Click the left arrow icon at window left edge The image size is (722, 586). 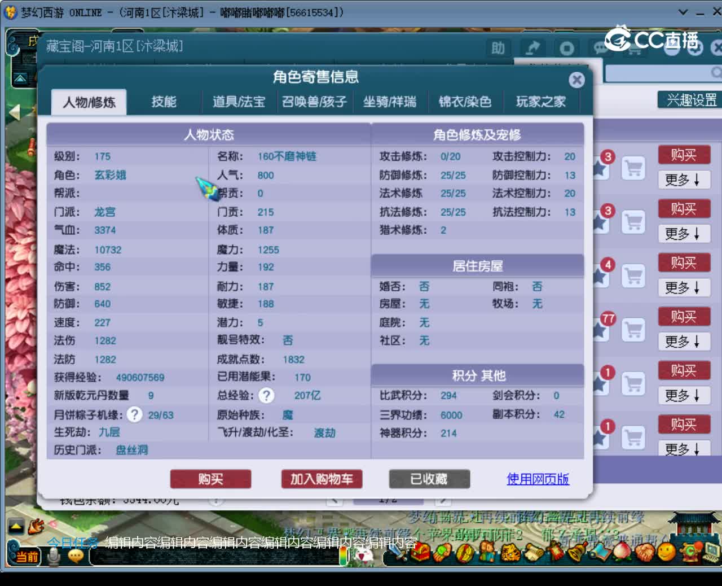(x=14, y=112)
